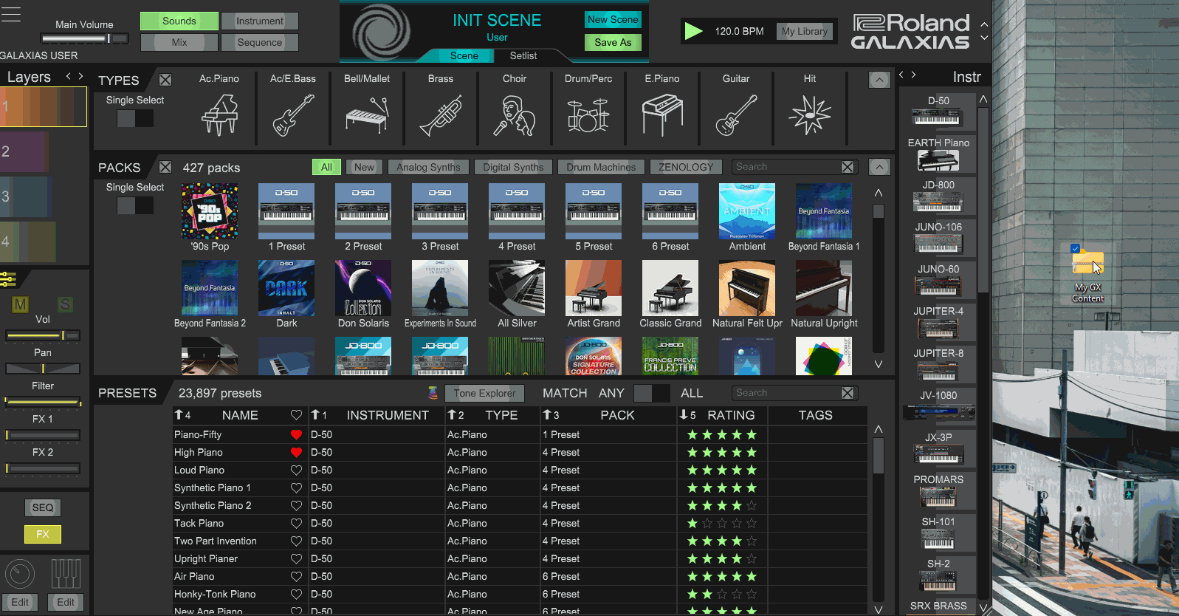Mute the layer with M button
The height and width of the screenshot is (616, 1179).
20,304
